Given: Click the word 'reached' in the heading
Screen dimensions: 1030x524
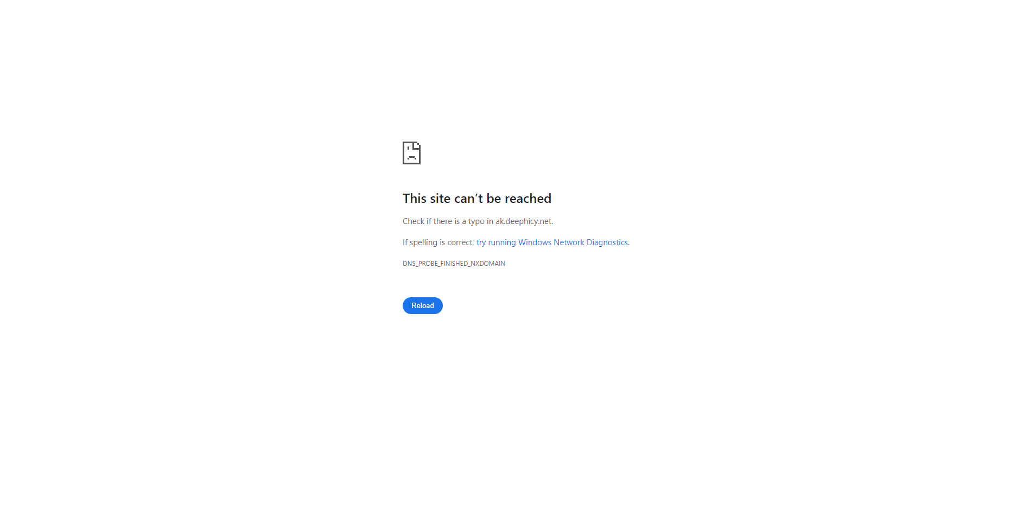Looking at the screenshot, I should coord(528,199).
